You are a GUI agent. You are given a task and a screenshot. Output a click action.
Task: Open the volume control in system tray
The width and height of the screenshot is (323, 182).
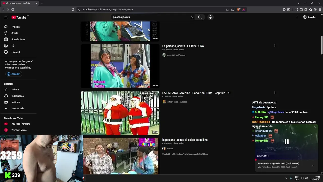click(x=307, y=178)
